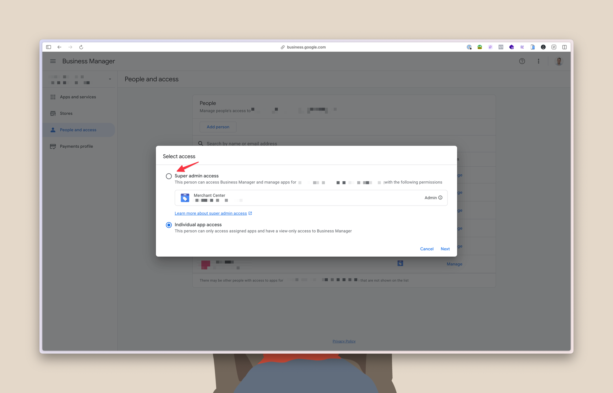The image size is (613, 393).
Task: Click the Admin info icon
Action: coord(440,198)
